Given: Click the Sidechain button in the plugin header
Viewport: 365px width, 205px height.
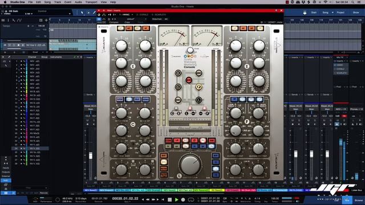Looking at the screenshot, I should [157, 19].
